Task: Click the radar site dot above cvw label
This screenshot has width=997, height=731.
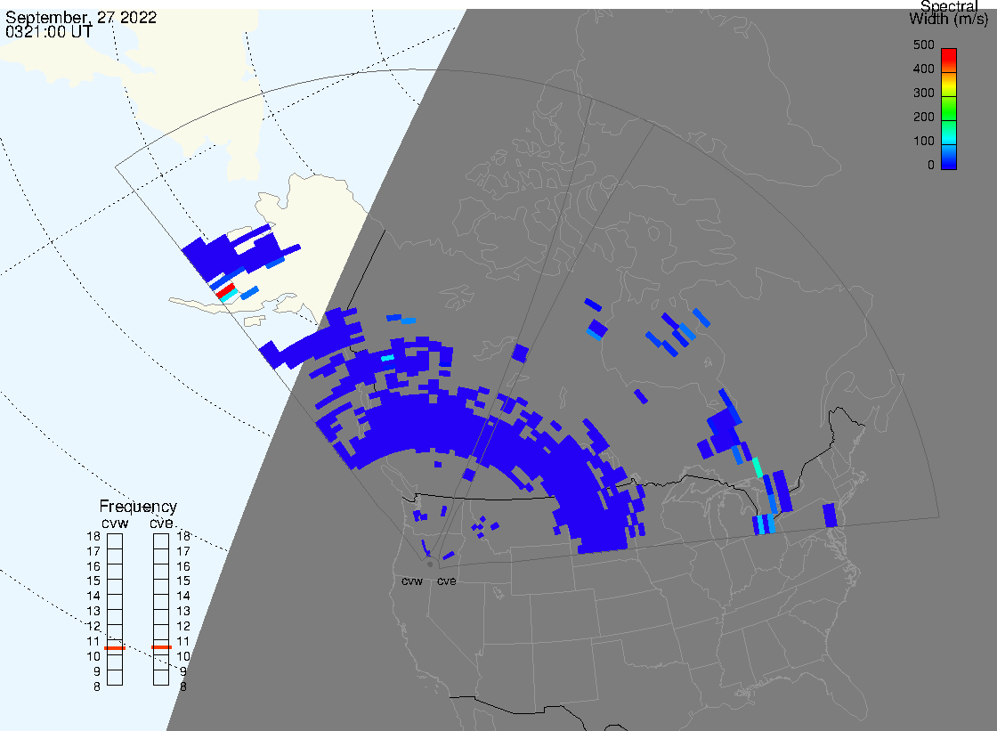Action: (x=430, y=564)
